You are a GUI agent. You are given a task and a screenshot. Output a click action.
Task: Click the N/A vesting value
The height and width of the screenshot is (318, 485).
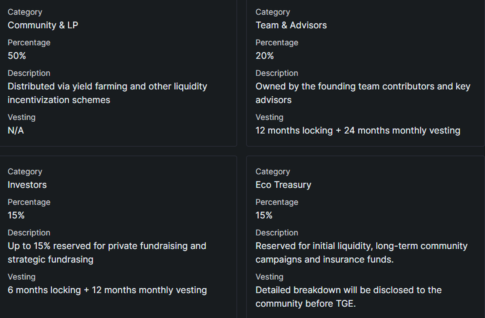tap(16, 131)
